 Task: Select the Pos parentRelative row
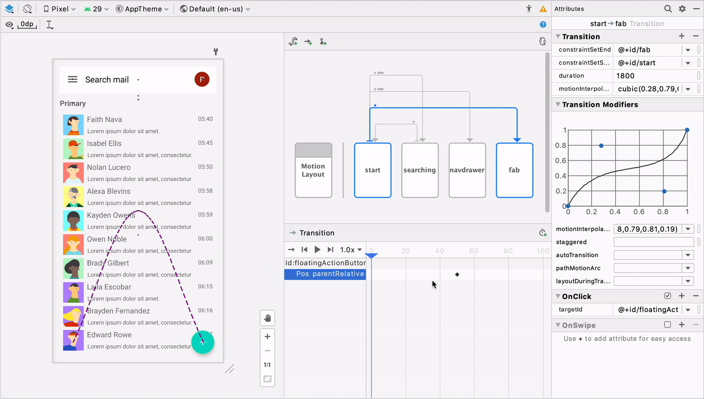(x=325, y=274)
